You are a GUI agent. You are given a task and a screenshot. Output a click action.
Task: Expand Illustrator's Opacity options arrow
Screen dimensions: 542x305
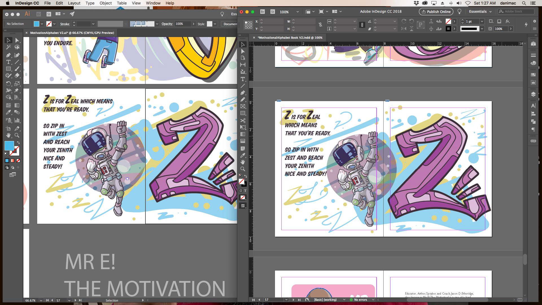point(193,24)
